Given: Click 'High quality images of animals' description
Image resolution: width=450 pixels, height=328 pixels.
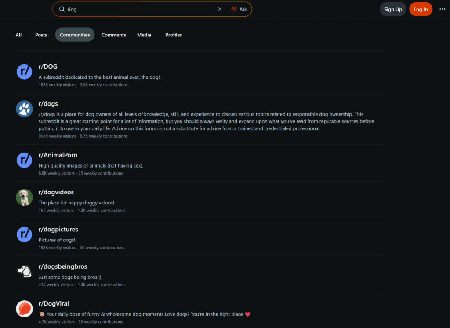Looking at the screenshot, I should point(91,165).
